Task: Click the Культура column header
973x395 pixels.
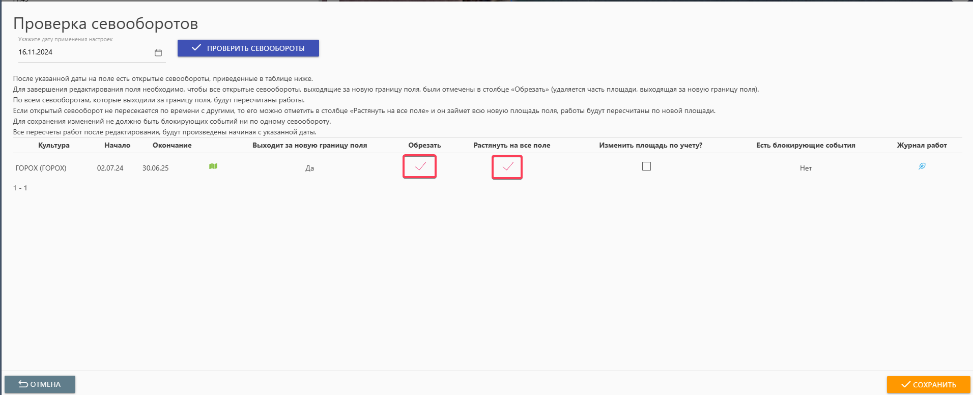Action: [53, 146]
